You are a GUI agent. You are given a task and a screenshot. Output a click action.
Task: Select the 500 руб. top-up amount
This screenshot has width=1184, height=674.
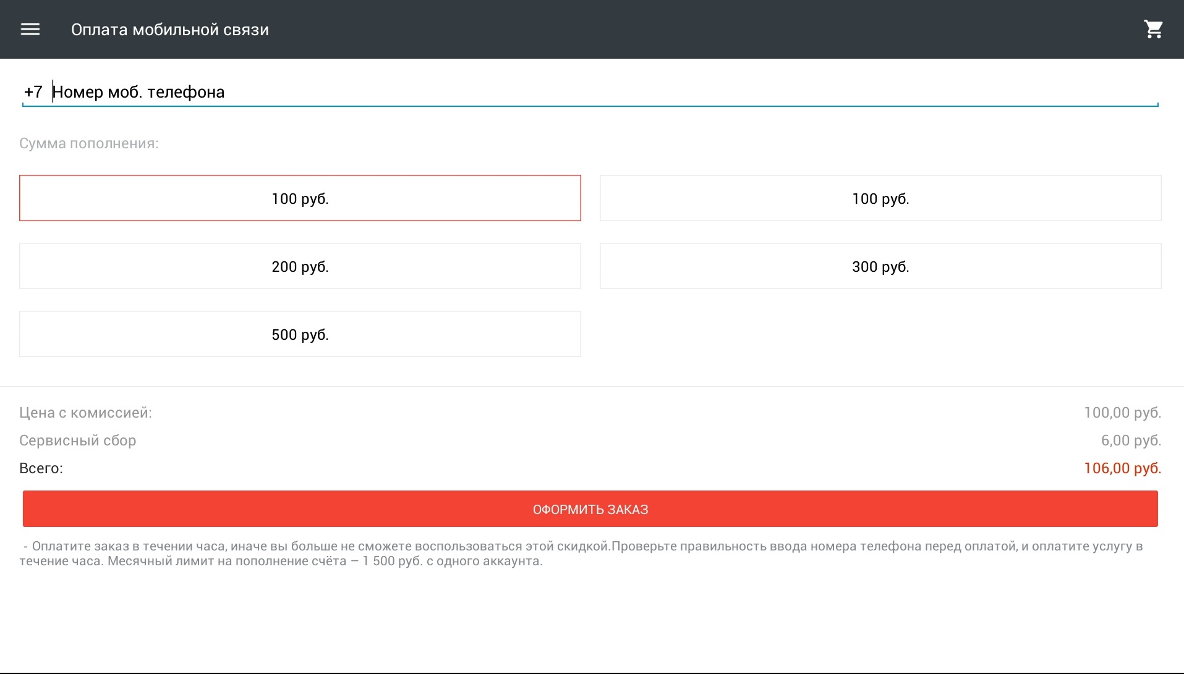point(300,334)
